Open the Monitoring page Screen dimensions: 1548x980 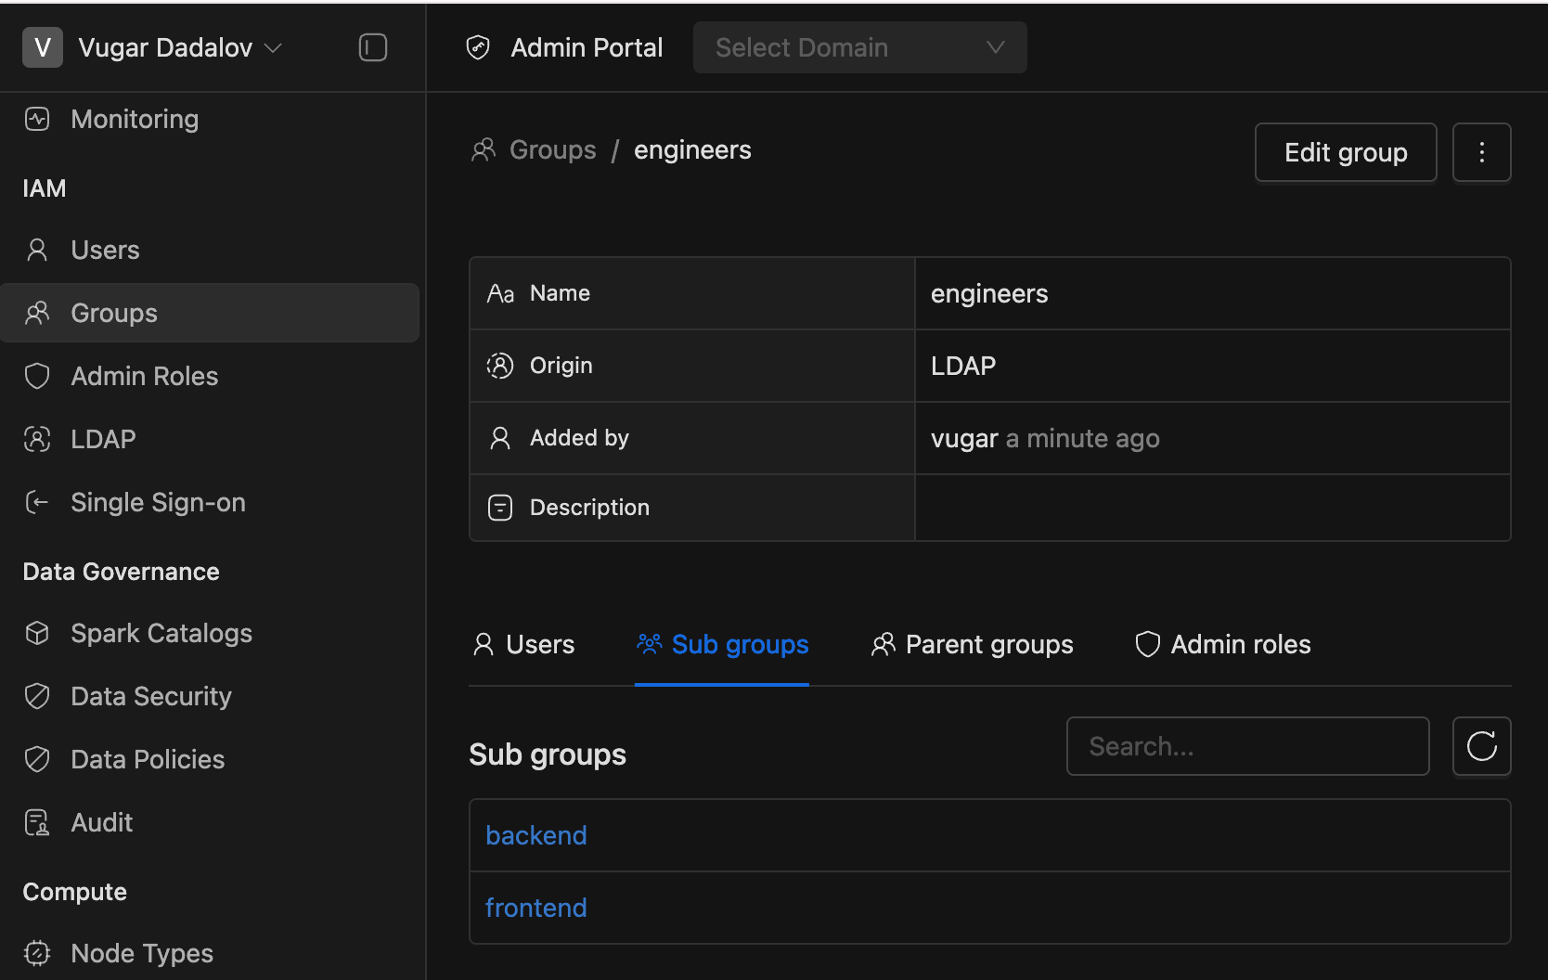pos(135,119)
